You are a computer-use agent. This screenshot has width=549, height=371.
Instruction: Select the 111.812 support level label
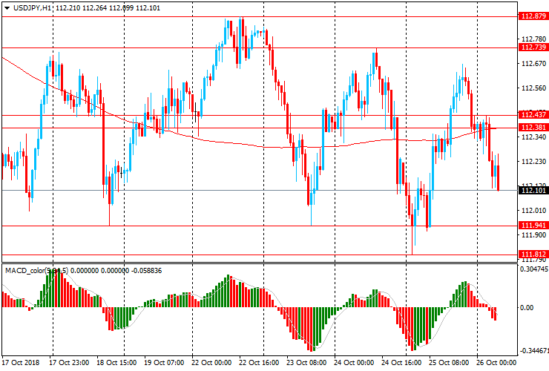point(533,255)
